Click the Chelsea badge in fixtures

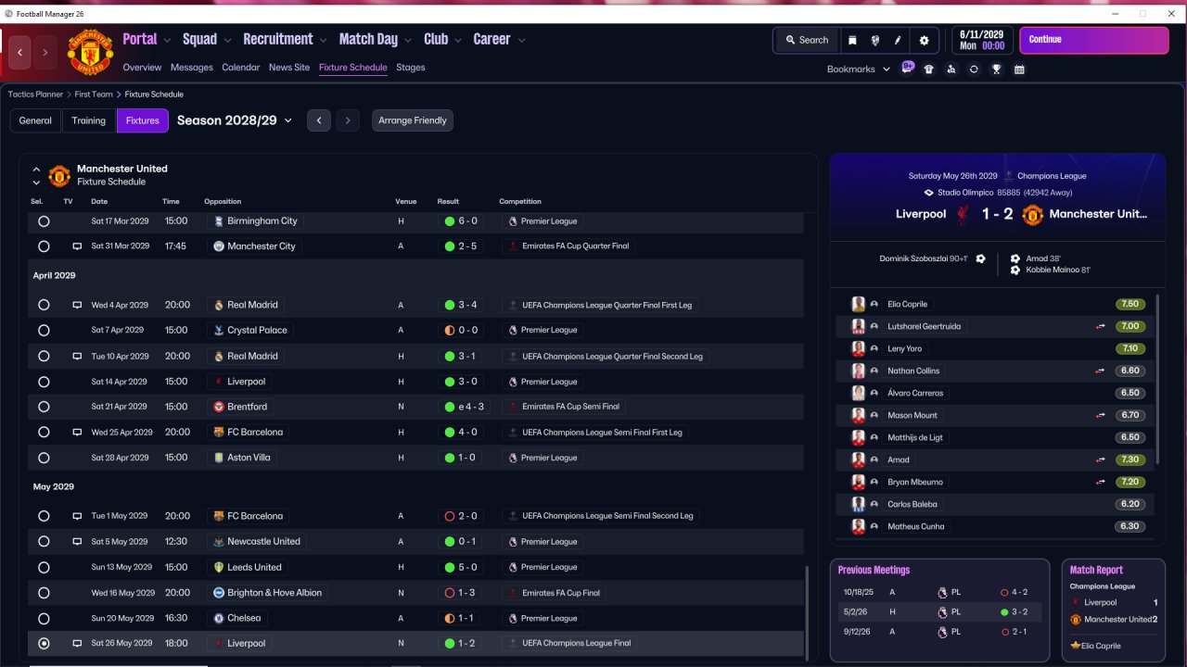tap(218, 618)
